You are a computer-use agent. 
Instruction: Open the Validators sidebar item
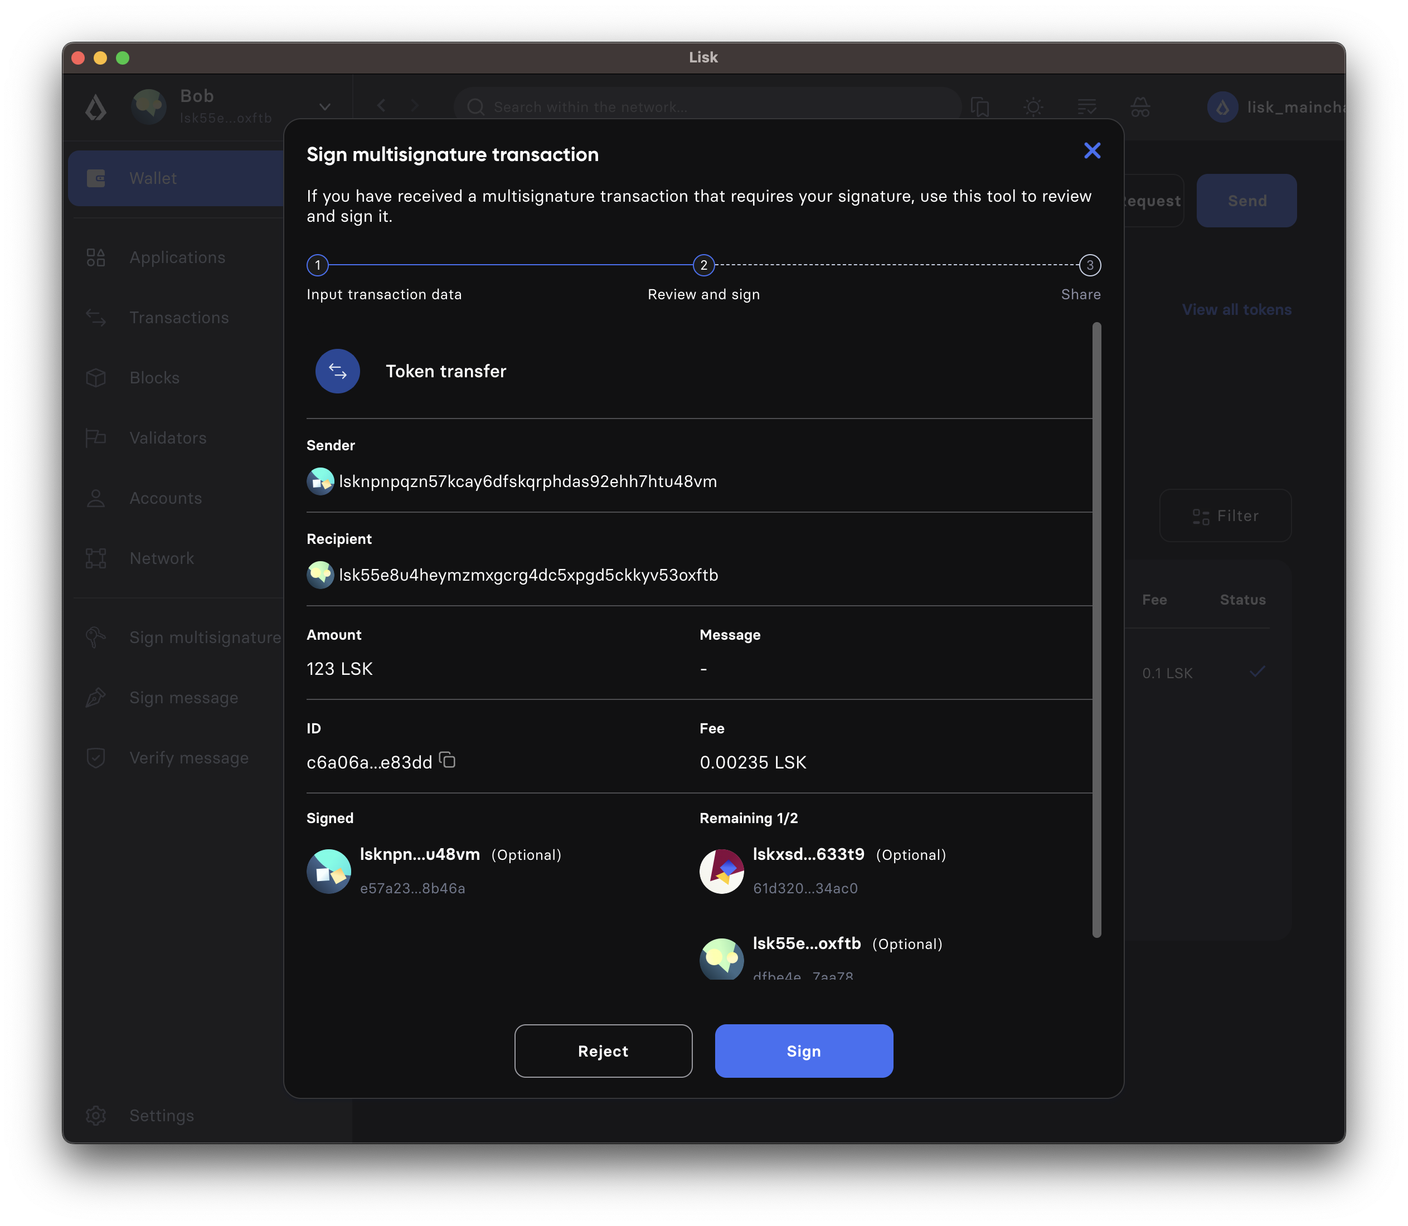coord(168,438)
